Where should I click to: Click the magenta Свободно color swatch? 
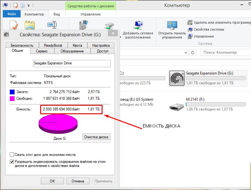click(12, 99)
